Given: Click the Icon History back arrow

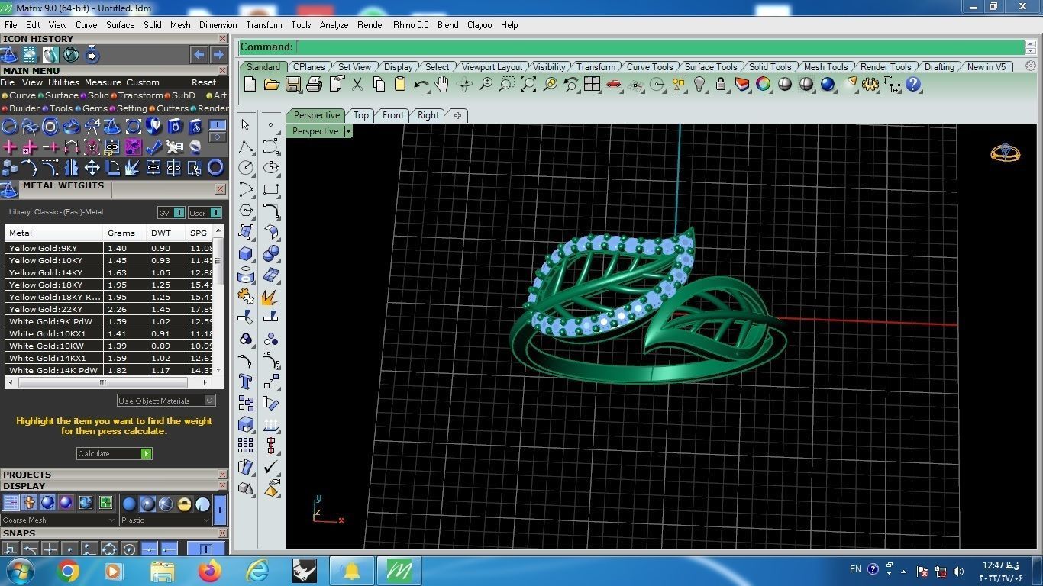Looking at the screenshot, I should click(x=199, y=55).
